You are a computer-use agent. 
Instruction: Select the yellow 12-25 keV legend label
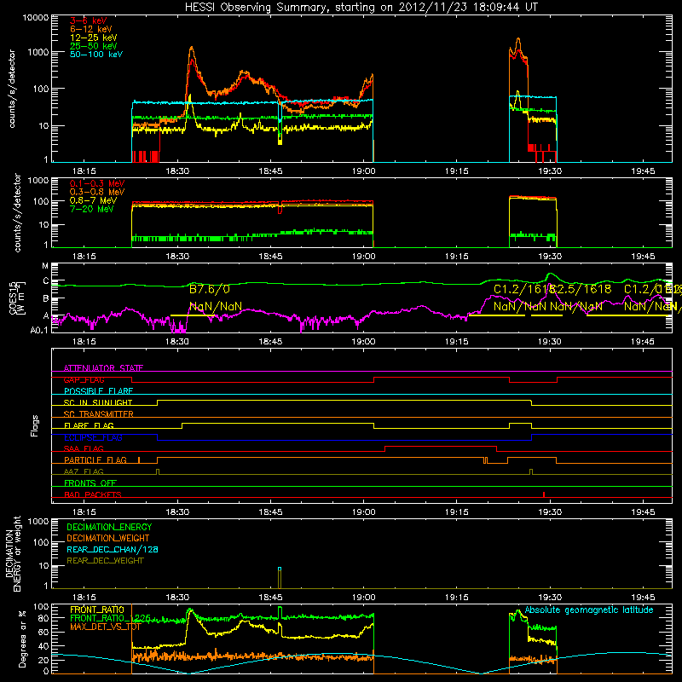(94, 38)
